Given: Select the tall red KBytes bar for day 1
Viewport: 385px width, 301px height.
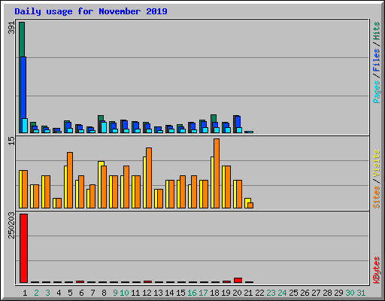Looking at the screenshot, I should [x=23, y=248].
